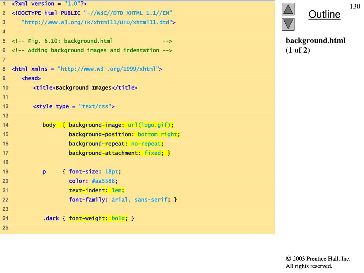
Task: Select font-size 18pt declaration
Action: tap(95, 172)
